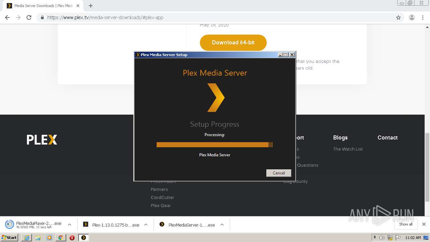This screenshot has height=242, width=430.
Task: Expand Plex-1.13.0.1275 download options arrow
Action: point(146,225)
